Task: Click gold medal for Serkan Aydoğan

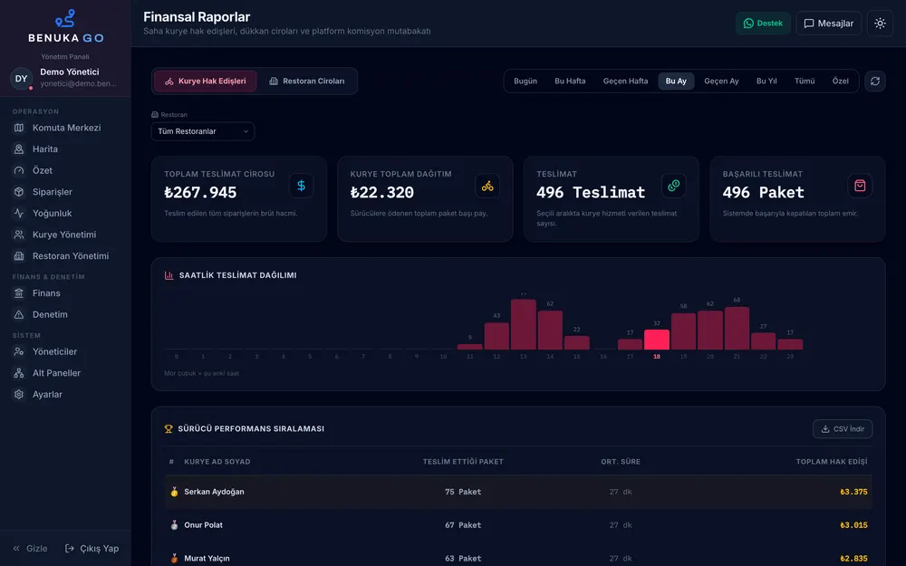Action: pyautogui.click(x=174, y=492)
